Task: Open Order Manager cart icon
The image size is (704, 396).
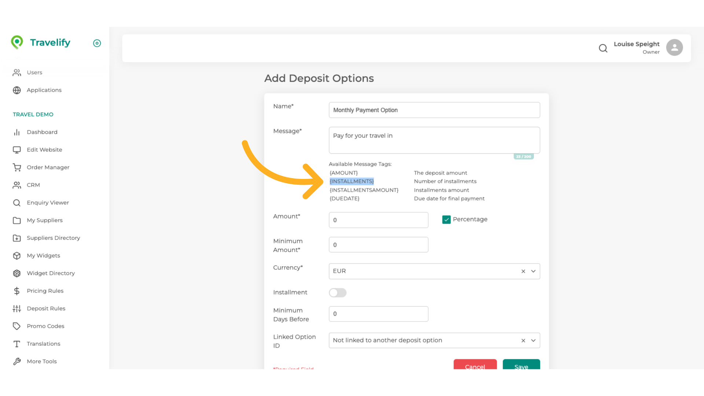Action: point(17,167)
